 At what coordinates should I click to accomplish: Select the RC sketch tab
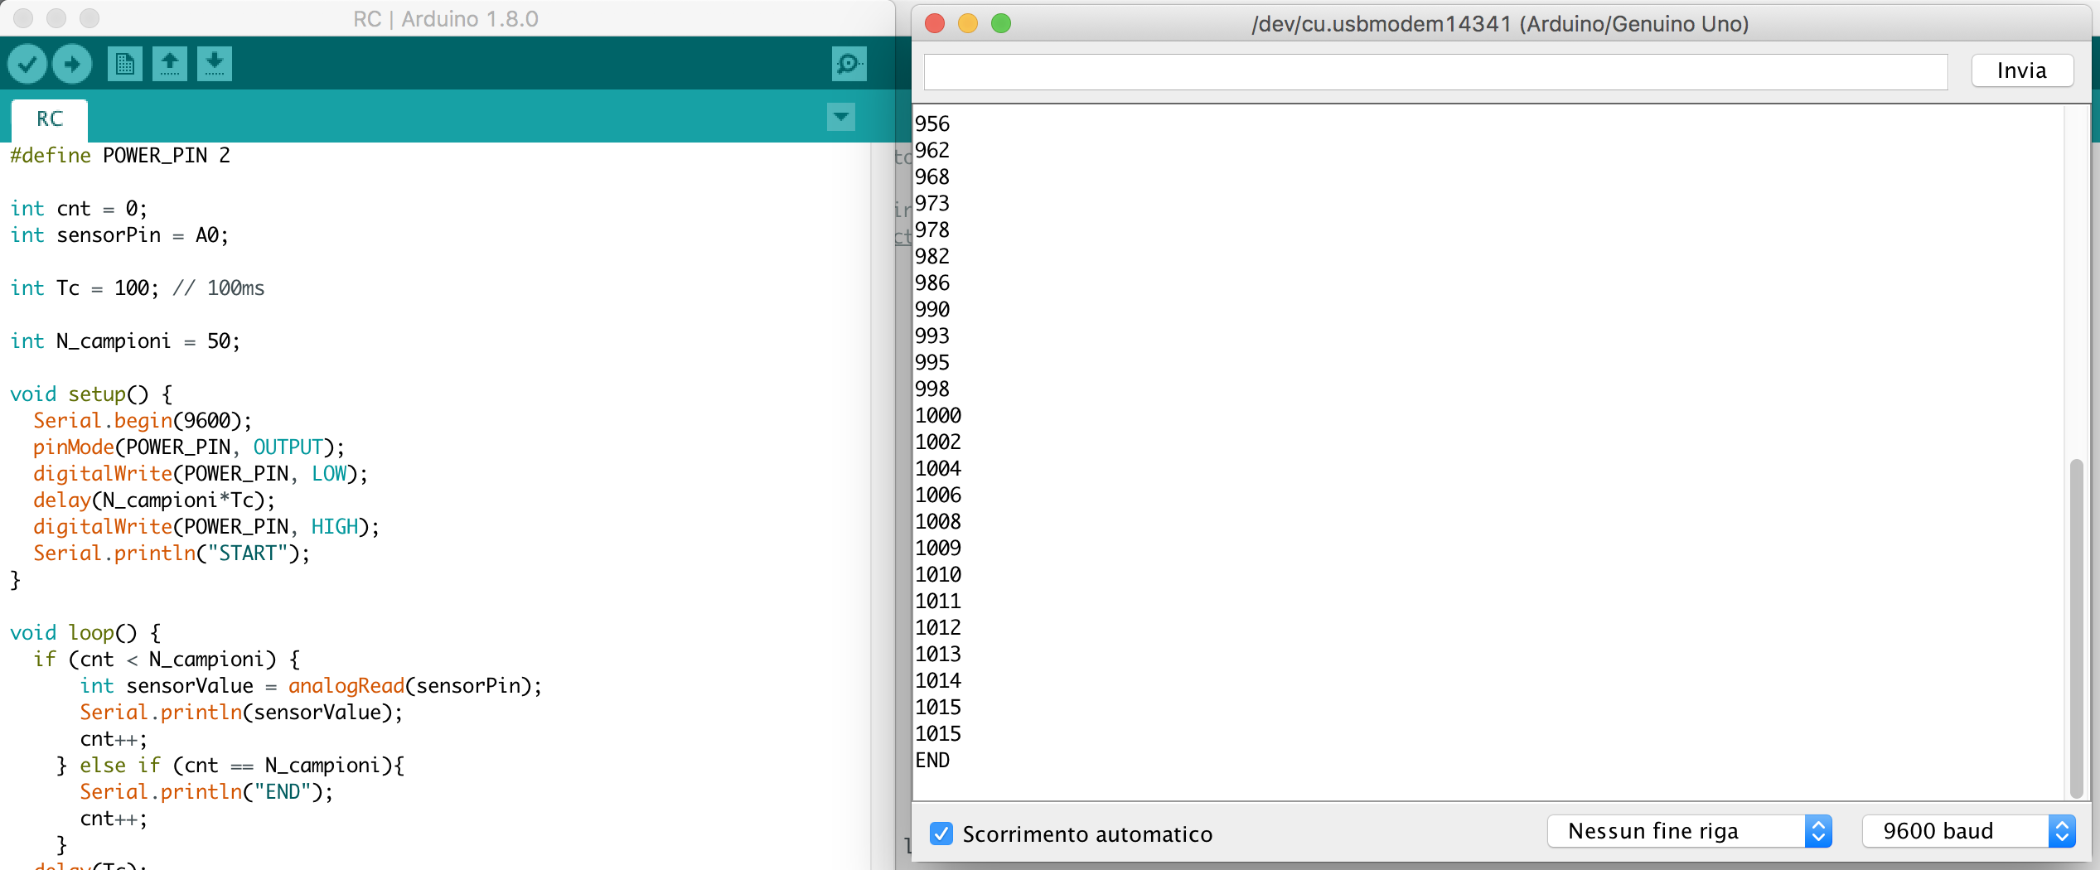[50, 119]
